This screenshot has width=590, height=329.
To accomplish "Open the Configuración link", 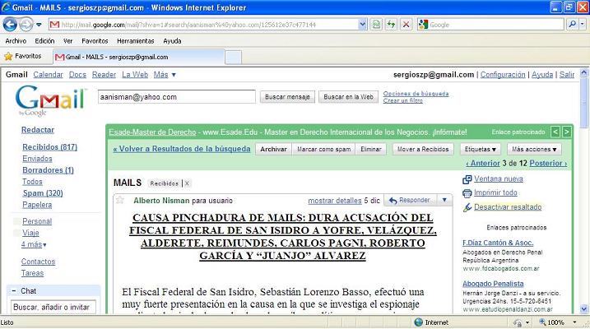I will 503,75.
